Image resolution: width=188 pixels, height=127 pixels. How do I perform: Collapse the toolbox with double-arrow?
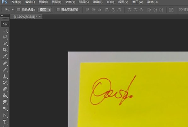point(2,16)
